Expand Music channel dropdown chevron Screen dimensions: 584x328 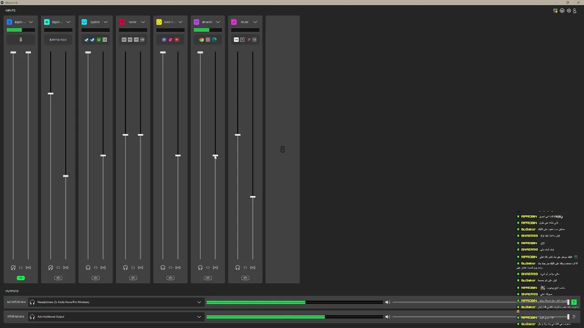click(255, 22)
